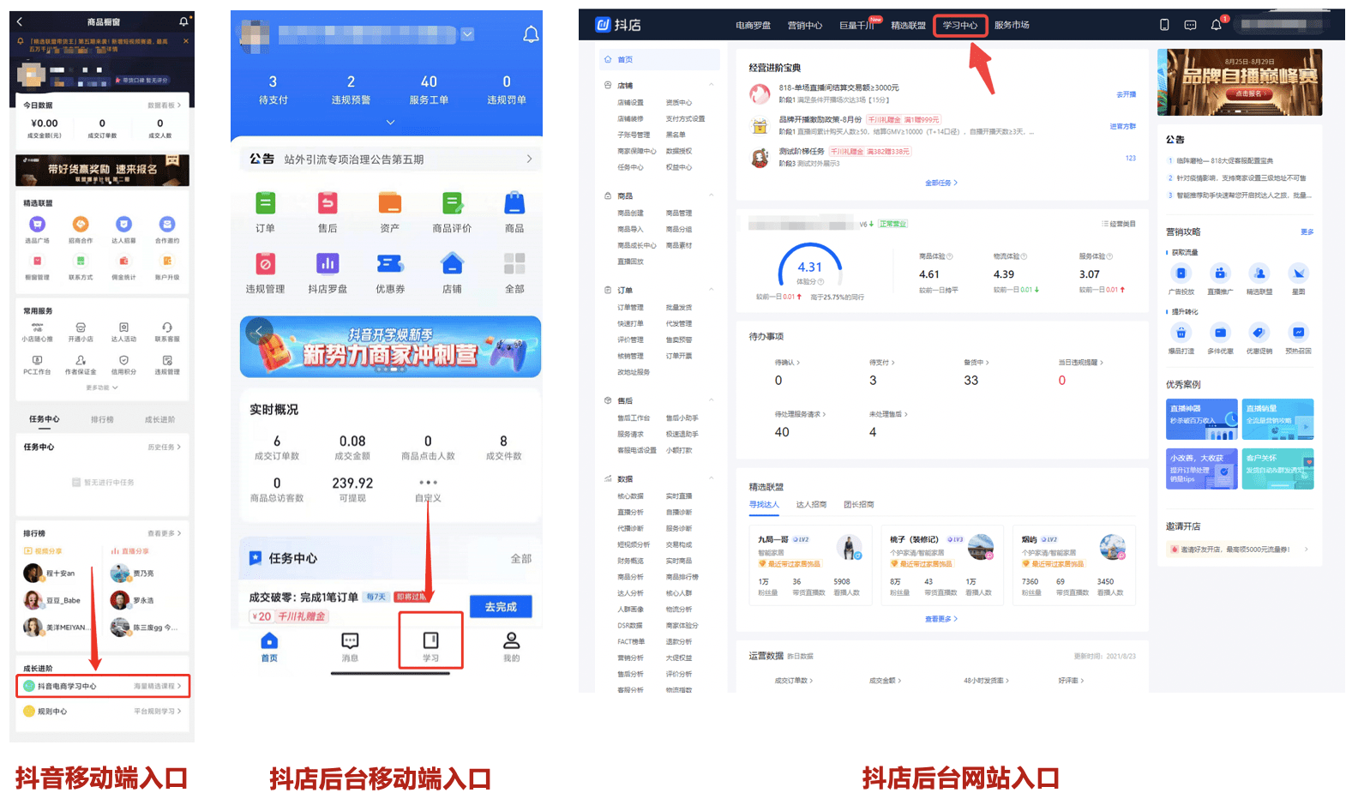Open 抖音电商学习中心 entry
Viewport: 1358px width, 799px height.
pos(103,686)
